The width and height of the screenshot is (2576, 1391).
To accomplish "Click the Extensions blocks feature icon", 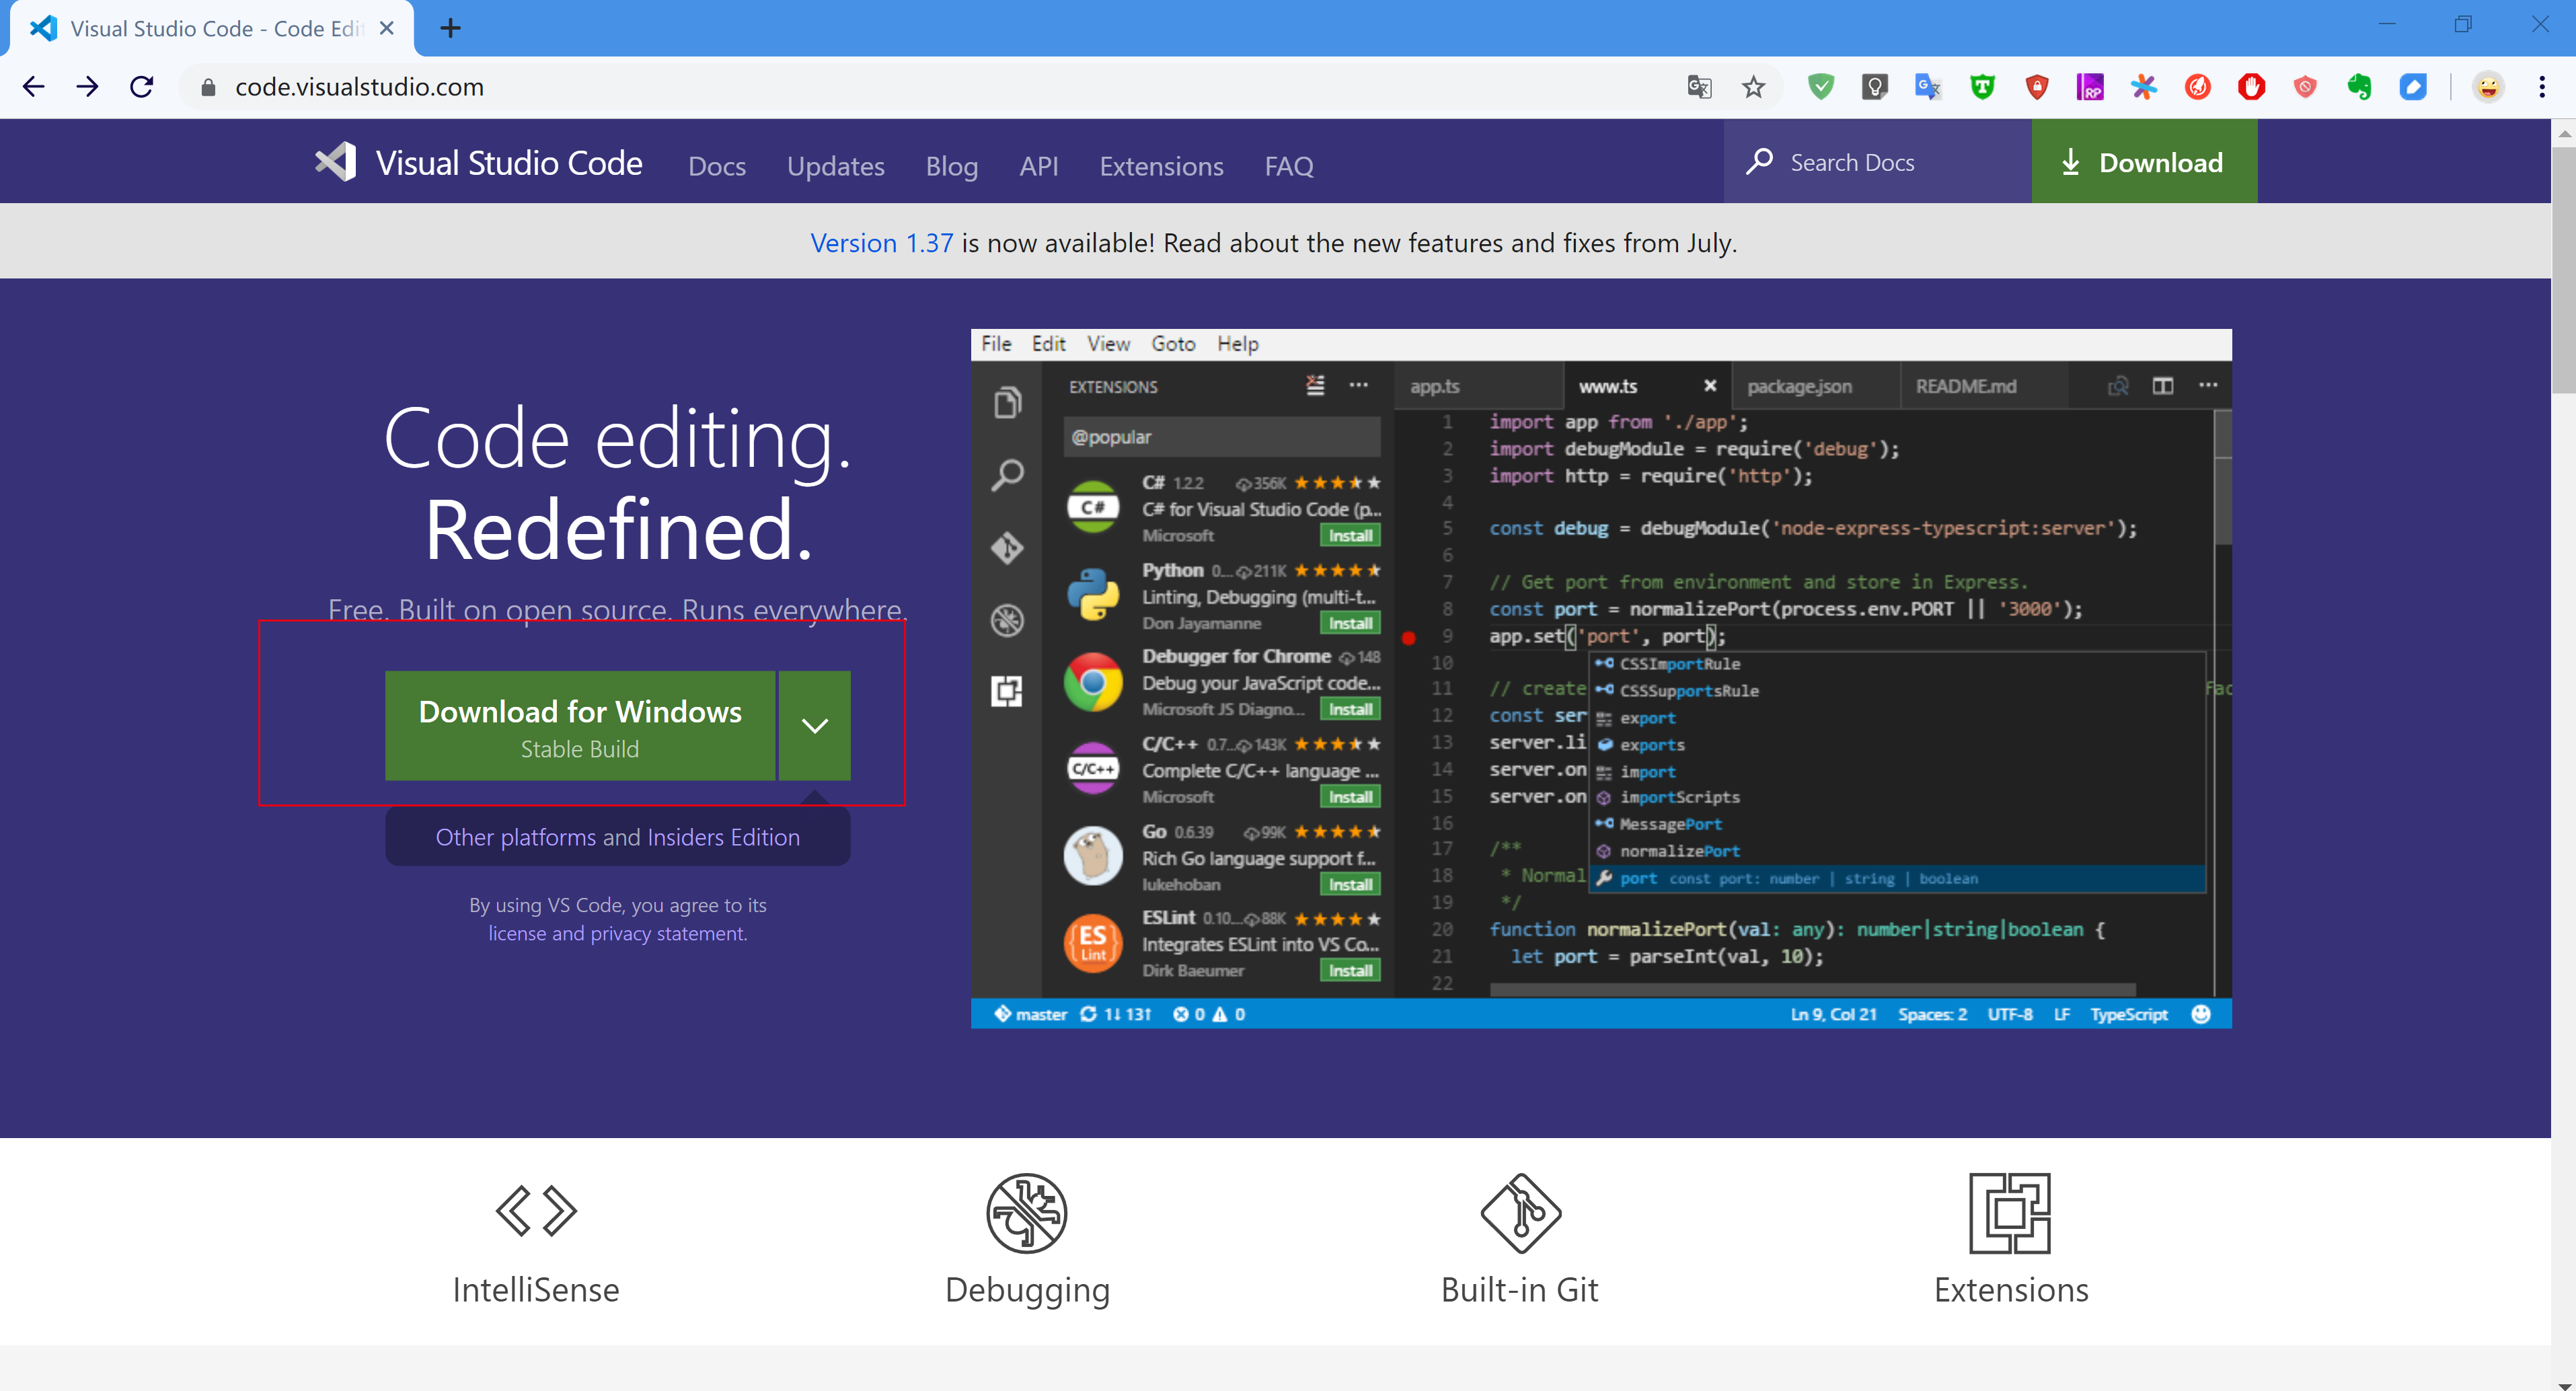I will tap(2010, 1213).
